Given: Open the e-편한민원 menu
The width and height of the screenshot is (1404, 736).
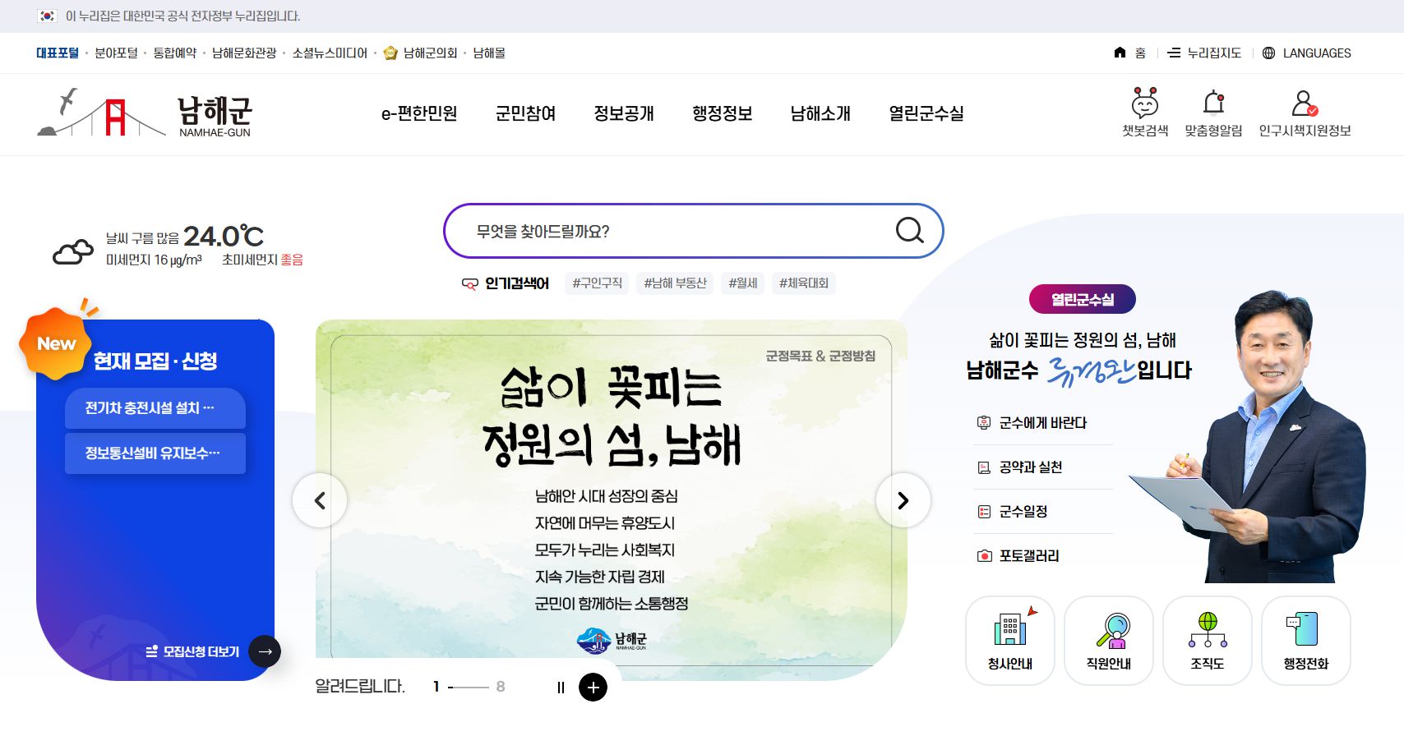Looking at the screenshot, I should [419, 113].
